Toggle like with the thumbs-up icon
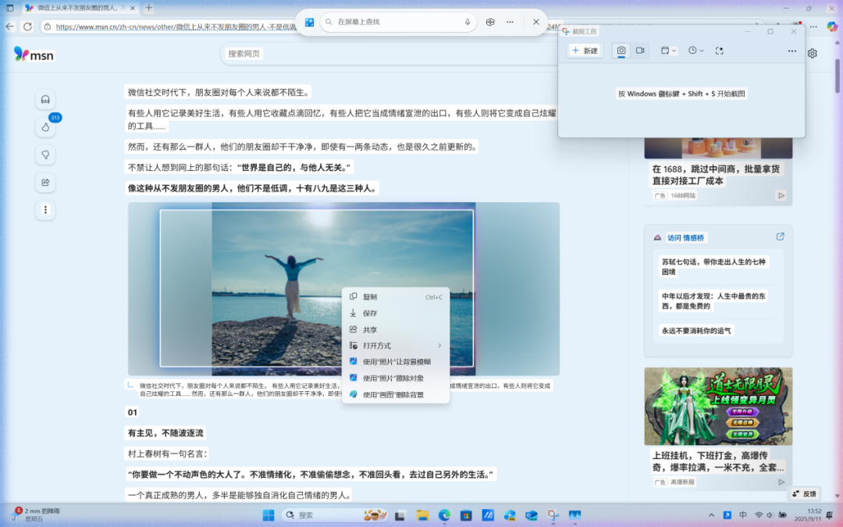The width and height of the screenshot is (843, 527). [x=45, y=126]
